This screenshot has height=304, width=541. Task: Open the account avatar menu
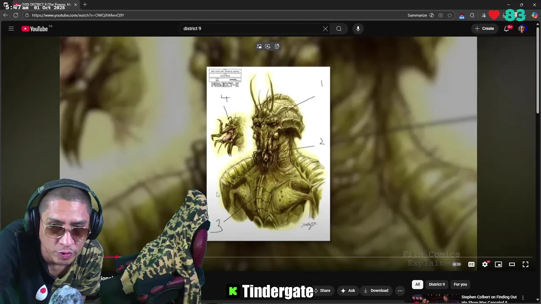click(522, 29)
